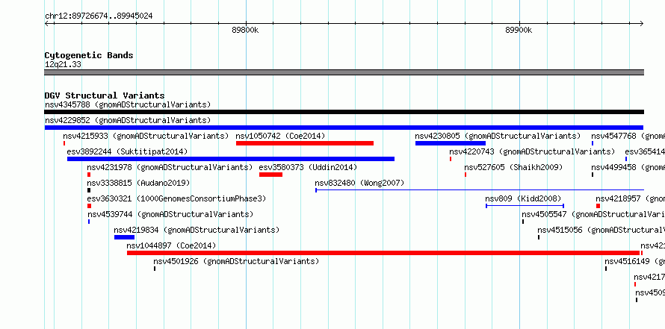Click the small red nsv4231978 marker
665x329 pixels.
point(89,175)
